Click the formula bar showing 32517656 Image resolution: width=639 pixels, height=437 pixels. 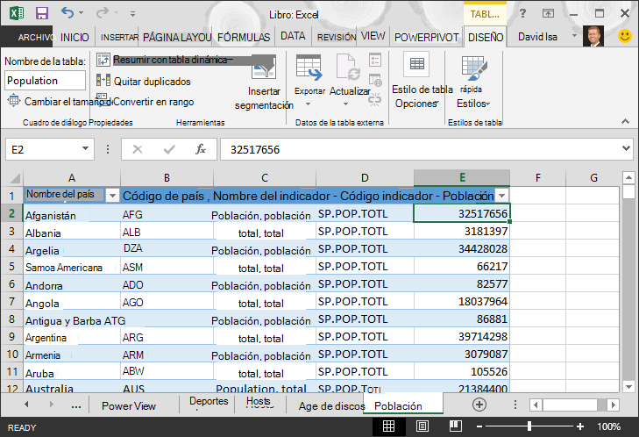pyautogui.click(x=420, y=149)
